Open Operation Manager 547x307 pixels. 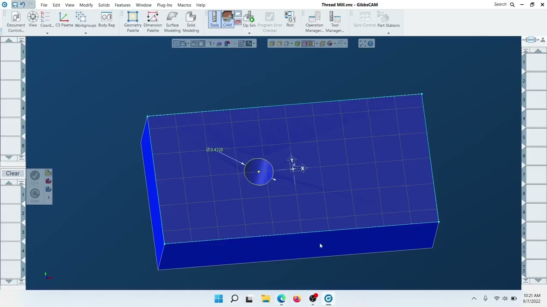(x=315, y=22)
